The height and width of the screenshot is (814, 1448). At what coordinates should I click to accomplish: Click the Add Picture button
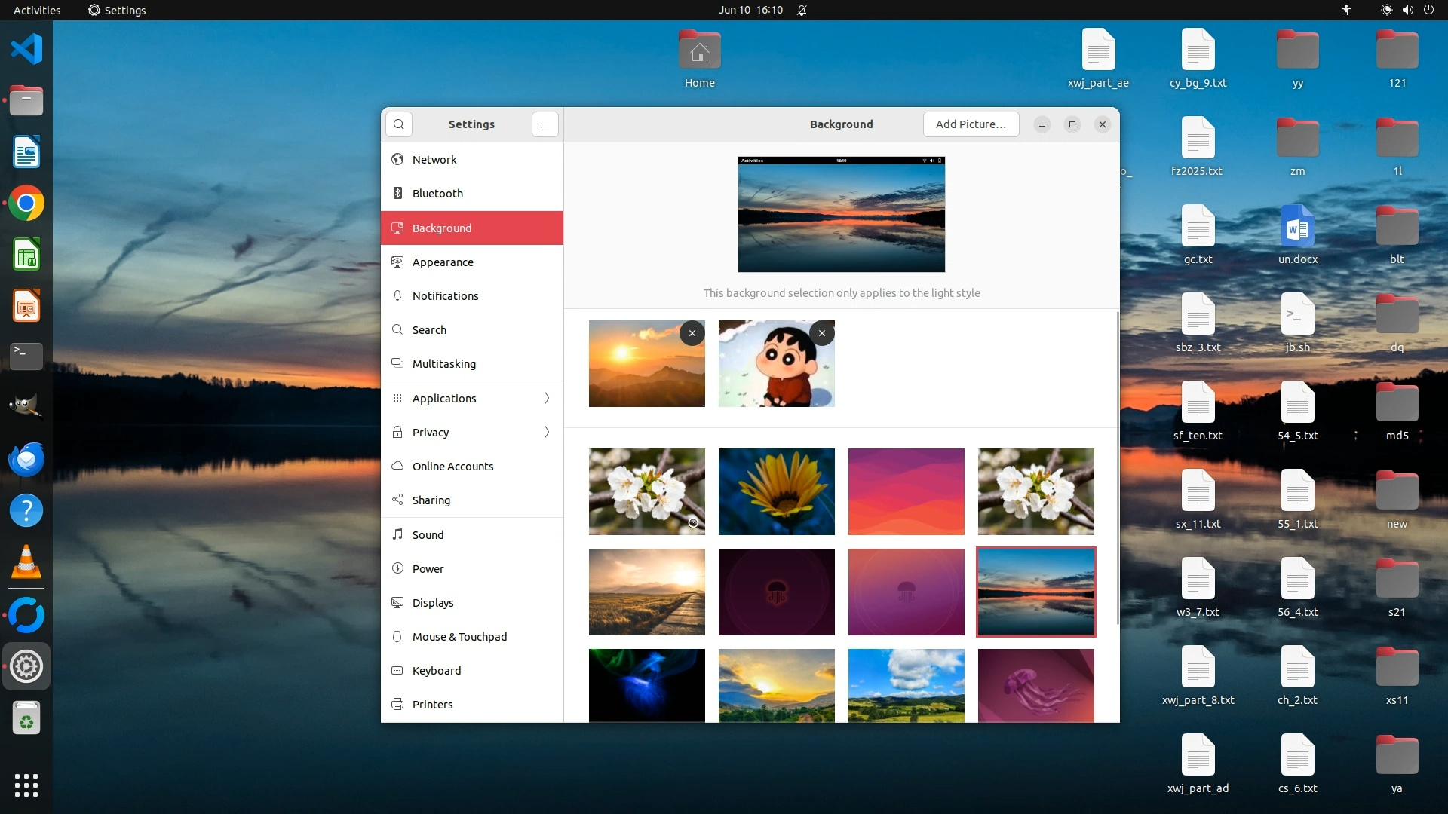pyautogui.click(x=971, y=124)
